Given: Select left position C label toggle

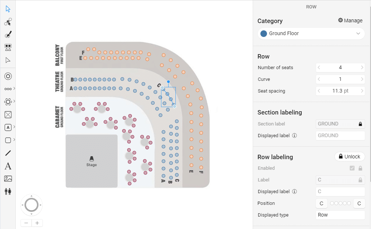Looking at the screenshot, I should coord(321,203).
